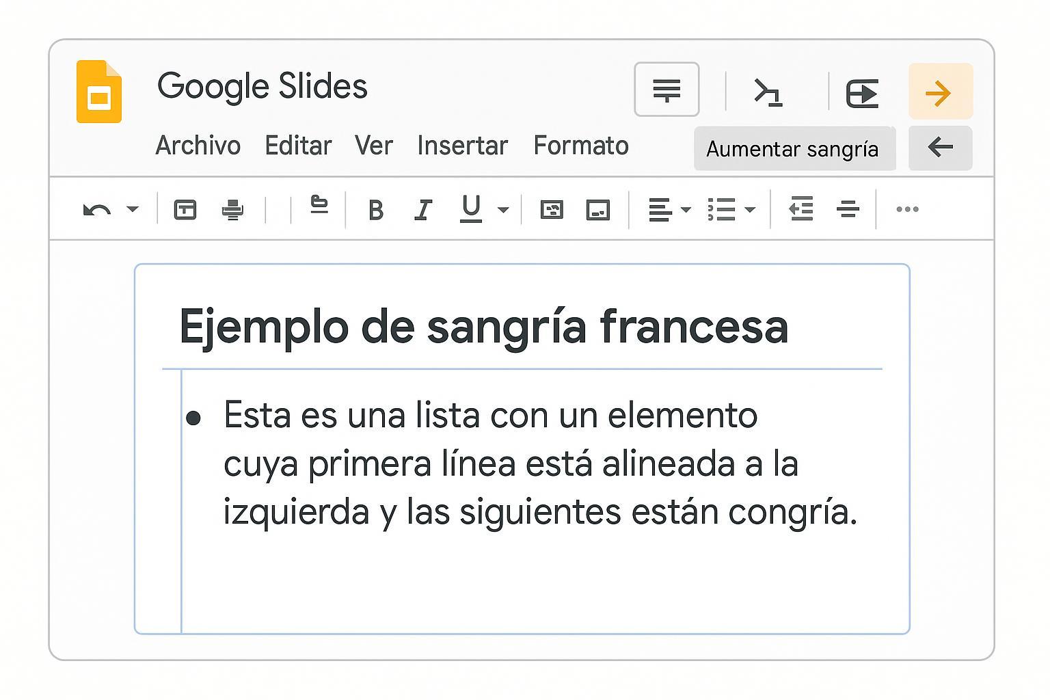Click the strikethrough-style lines toolbar icon

[848, 209]
